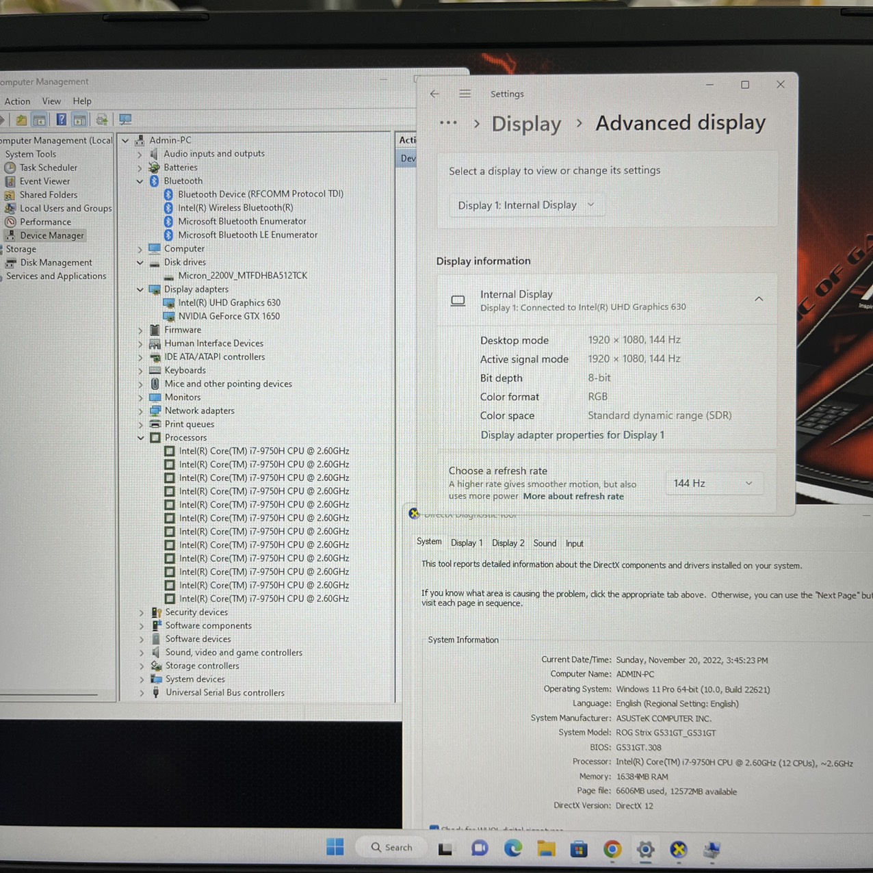Viewport: 873px width, 873px height.
Task: Expand Audio inputs and outputs category
Action: pyautogui.click(x=140, y=154)
